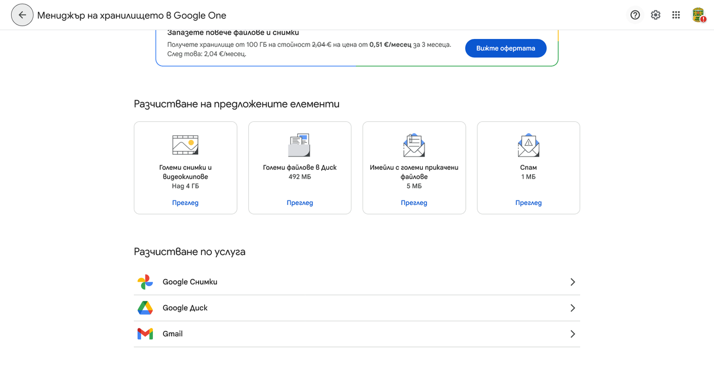
Task: Open the Google apps grid
Action: [x=676, y=15]
